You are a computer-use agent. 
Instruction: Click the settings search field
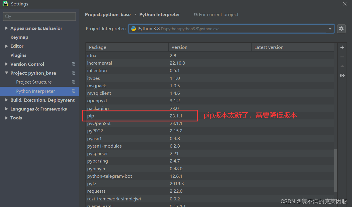[39, 17]
